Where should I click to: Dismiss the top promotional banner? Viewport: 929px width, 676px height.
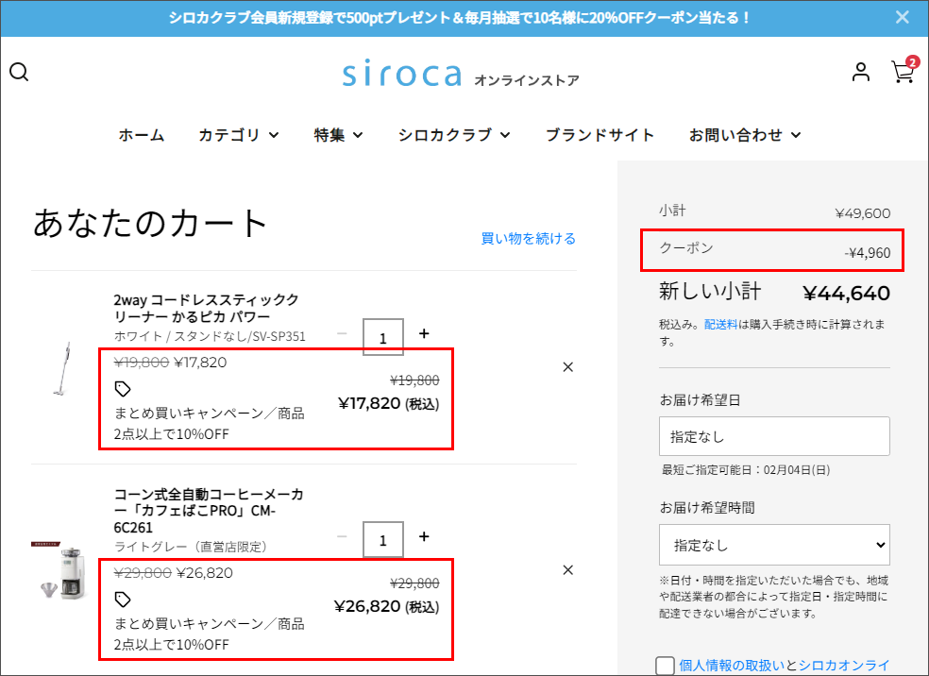(x=903, y=17)
